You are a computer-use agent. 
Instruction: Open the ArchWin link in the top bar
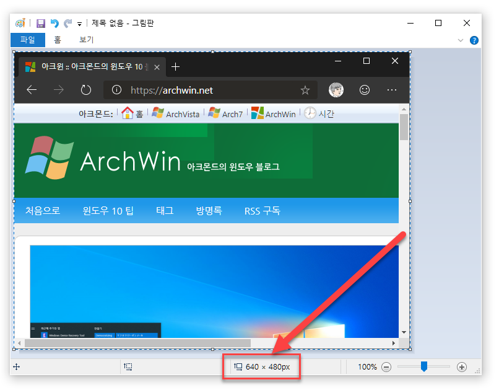click(273, 113)
